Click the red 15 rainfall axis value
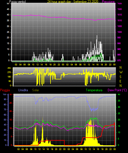 11,120
